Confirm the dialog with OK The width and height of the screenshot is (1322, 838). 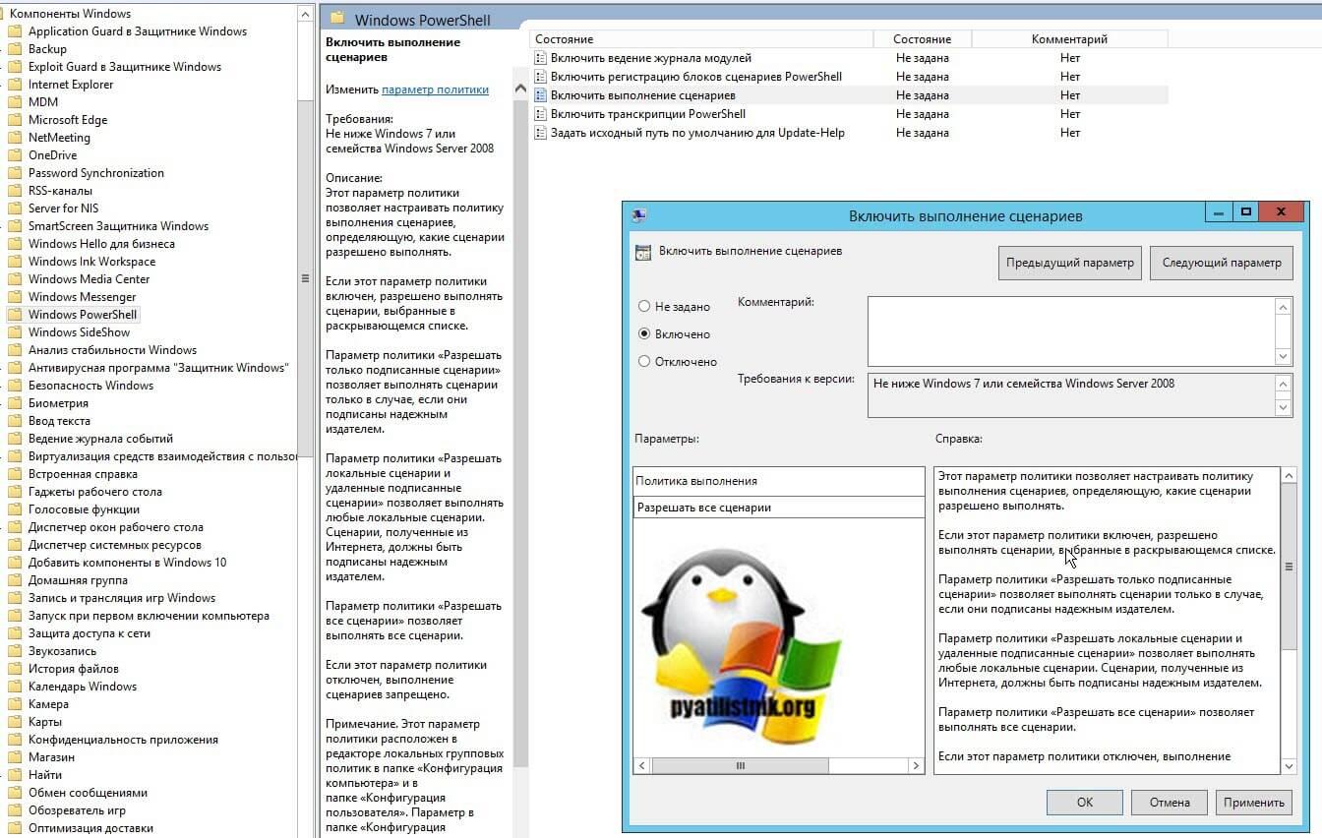pyautogui.click(x=1085, y=802)
